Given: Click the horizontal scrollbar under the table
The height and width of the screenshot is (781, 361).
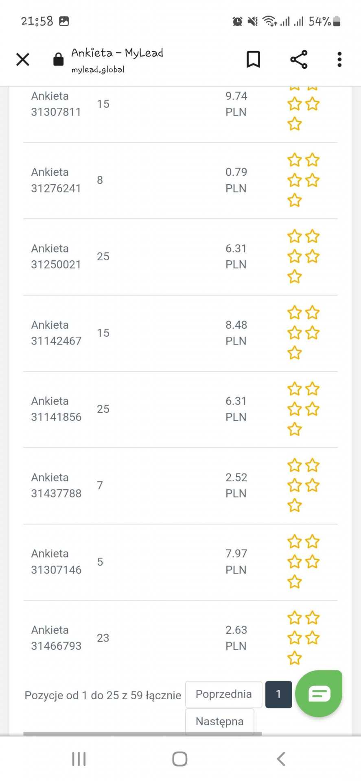Looking at the screenshot, I should point(142,733).
